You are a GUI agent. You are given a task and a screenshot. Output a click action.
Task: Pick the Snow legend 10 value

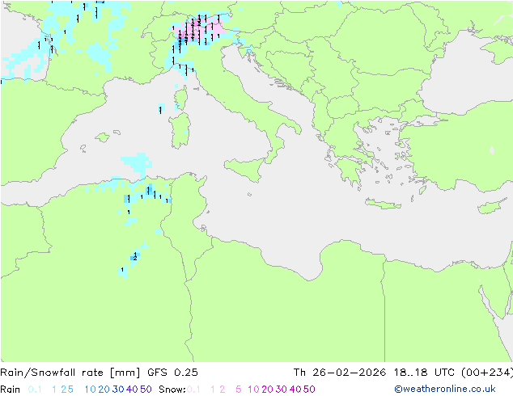click(253, 390)
